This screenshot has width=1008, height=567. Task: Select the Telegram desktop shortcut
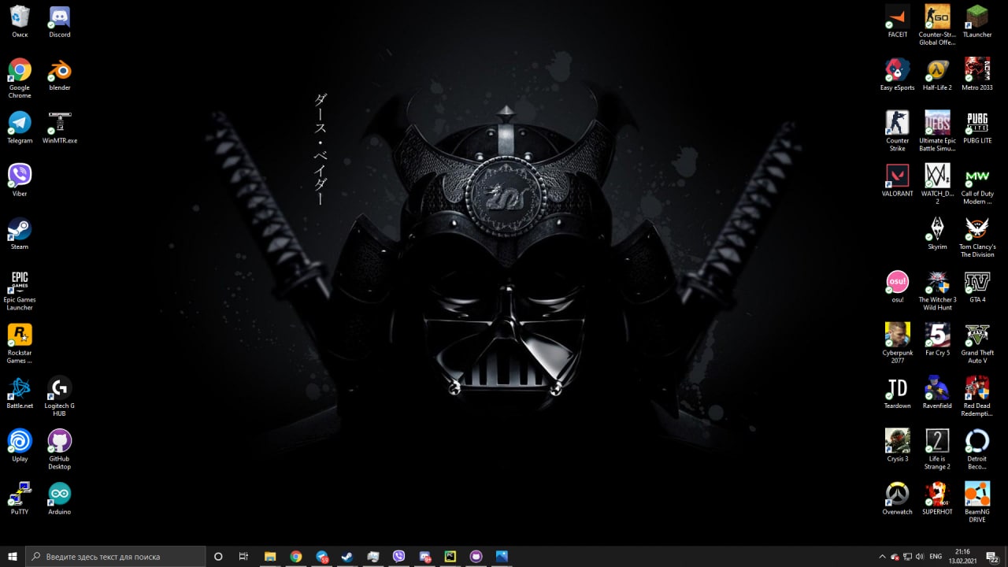coord(20,128)
